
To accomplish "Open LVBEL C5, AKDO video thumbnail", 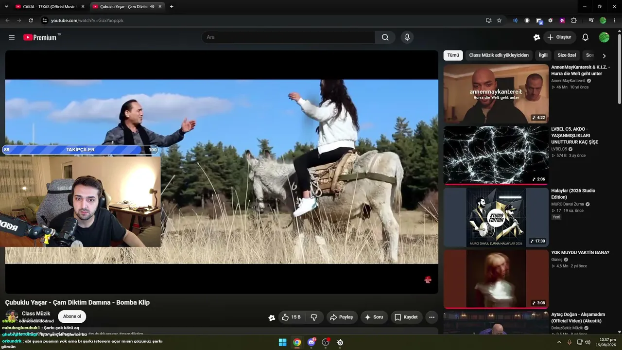I will click(496, 156).
